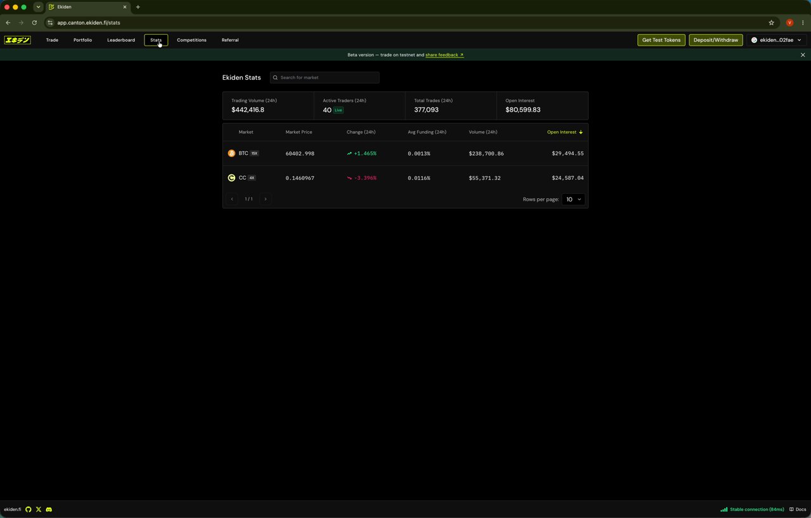Click Get Test Tokens button
This screenshot has height=518, width=811.
pos(661,40)
